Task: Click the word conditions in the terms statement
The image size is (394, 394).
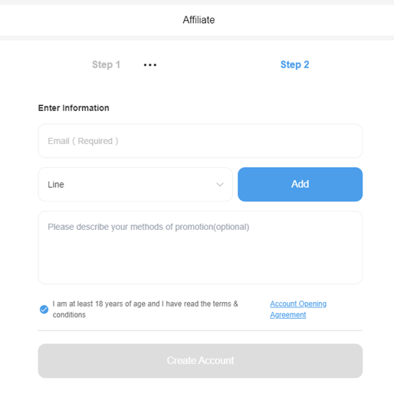Action: 69,315
